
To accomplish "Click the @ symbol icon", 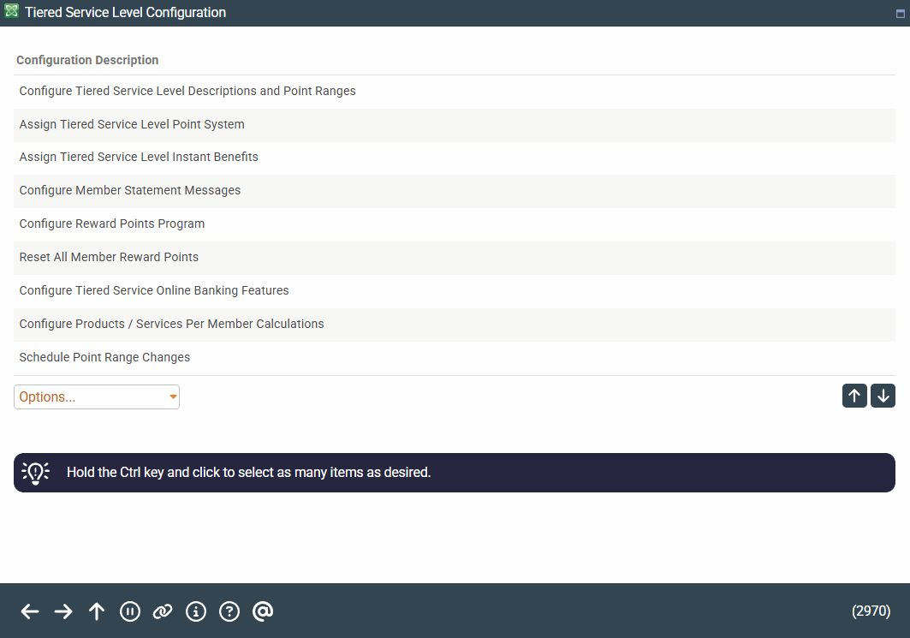I will point(263,611).
